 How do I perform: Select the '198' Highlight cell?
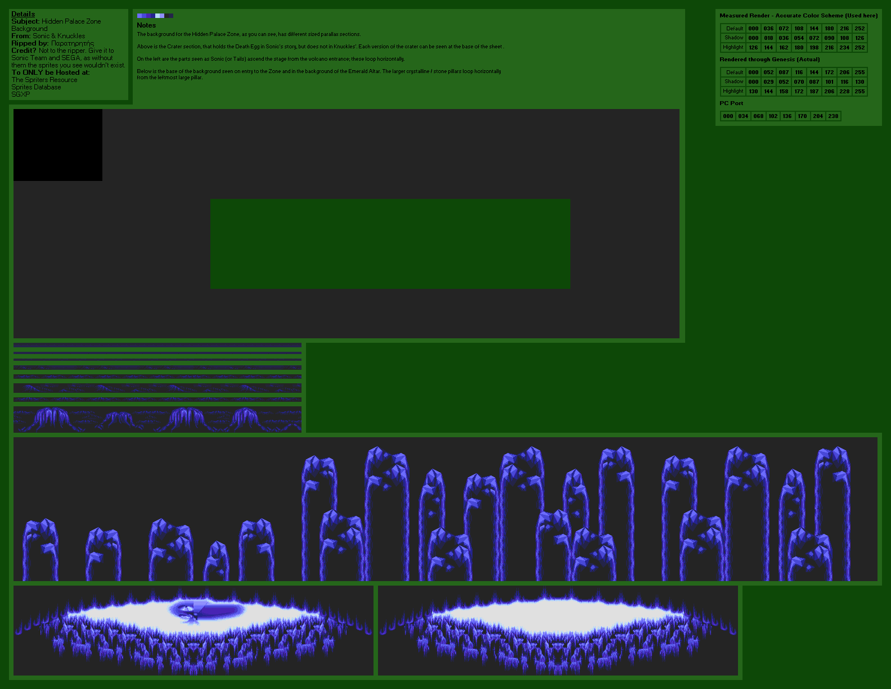(x=814, y=48)
